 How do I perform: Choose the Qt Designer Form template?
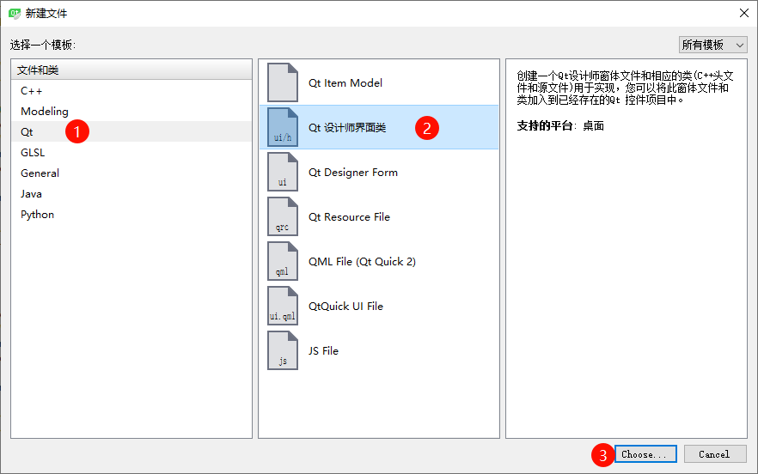click(379, 172)
